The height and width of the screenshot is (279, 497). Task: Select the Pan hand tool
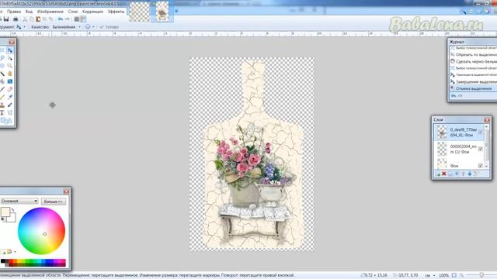click(x=10, y=74)
